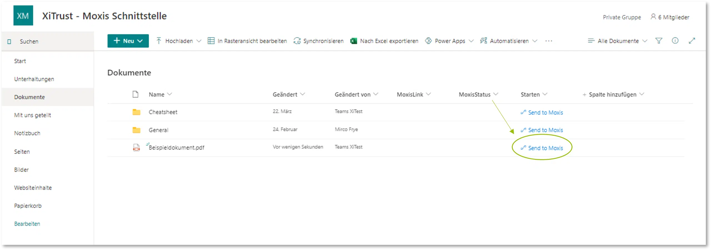Expand content with the full-screen arrow icon
Image resolution: width=711 pixels, height=250 pixels.
tap(692, 41)
